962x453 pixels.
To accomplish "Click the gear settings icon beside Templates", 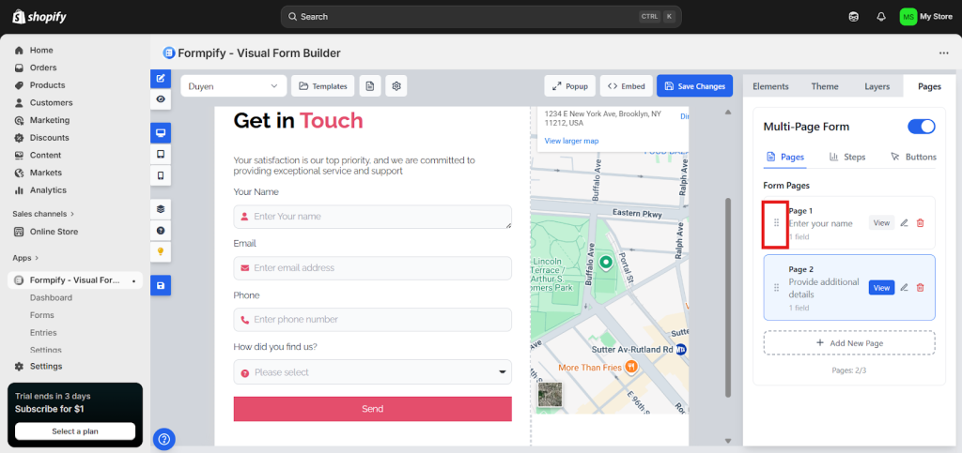I will [x=397, y=86].
